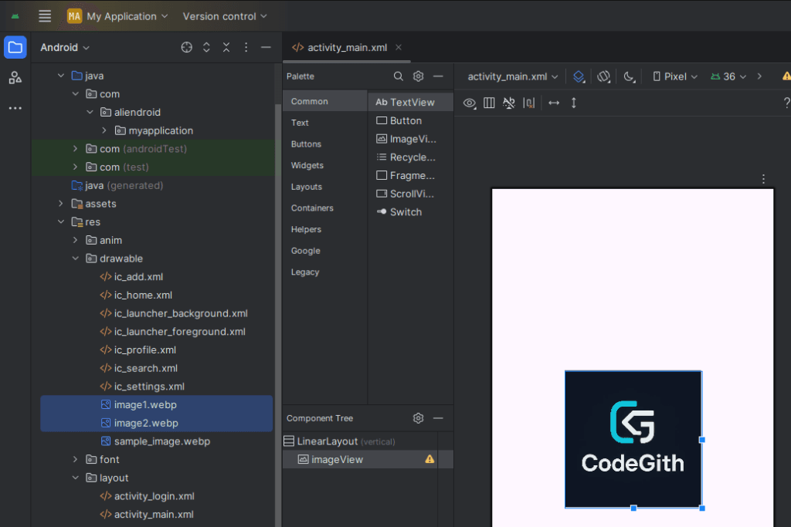Viewport: 791px width, 527px height.
Task: Expand the assets folder
Action: pos(61,204)
